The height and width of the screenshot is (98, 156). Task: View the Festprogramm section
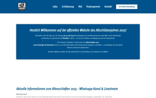coord(93,7)
